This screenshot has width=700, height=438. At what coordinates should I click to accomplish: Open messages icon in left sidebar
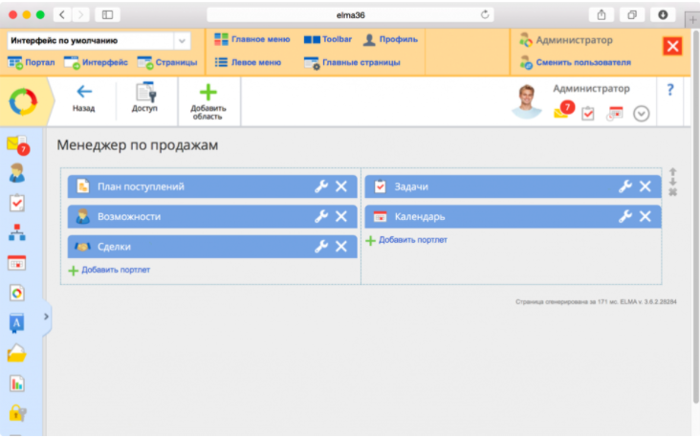coord(18,145)
